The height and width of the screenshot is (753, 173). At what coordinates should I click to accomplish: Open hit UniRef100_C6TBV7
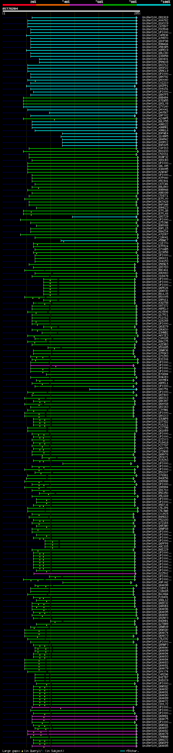[155, 26]
